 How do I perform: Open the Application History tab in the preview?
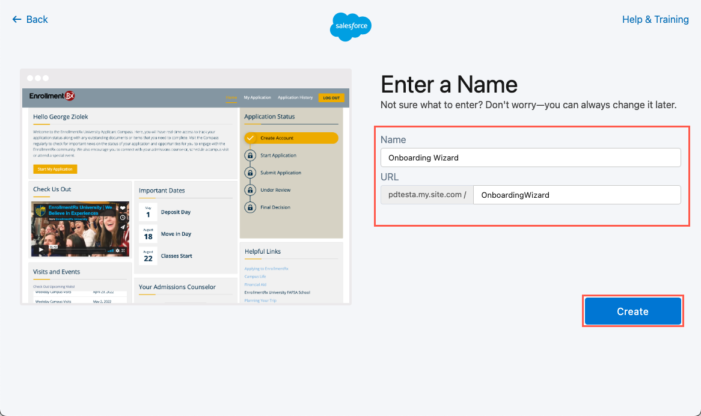(295, 97)
